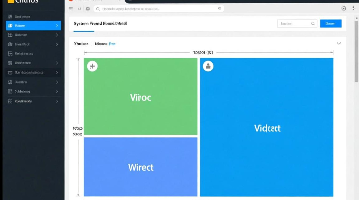
Task: Click the circular icon in the top-right toolbar
Action: click(x=344, y=9)
